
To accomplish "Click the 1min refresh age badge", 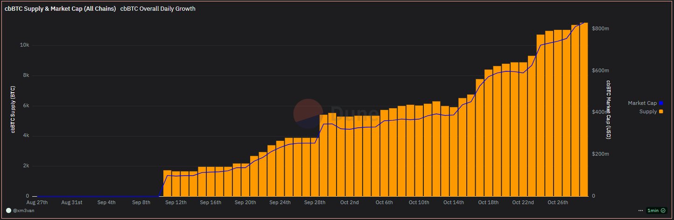I will click(653, 211).
